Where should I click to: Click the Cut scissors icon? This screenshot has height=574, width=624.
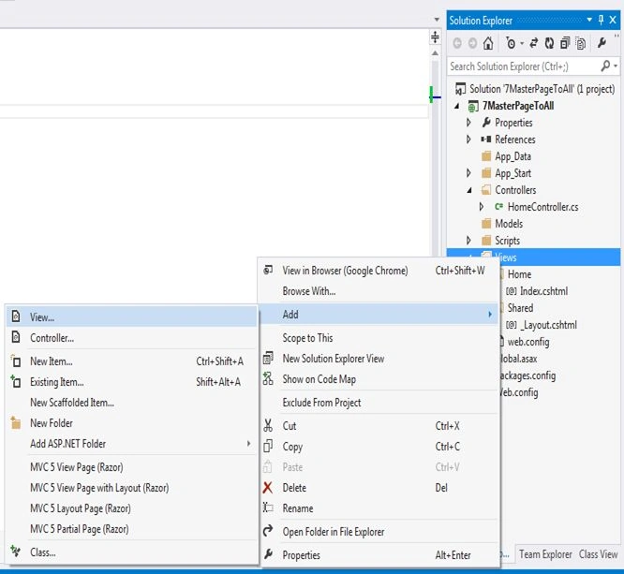[x=268, y=426]
